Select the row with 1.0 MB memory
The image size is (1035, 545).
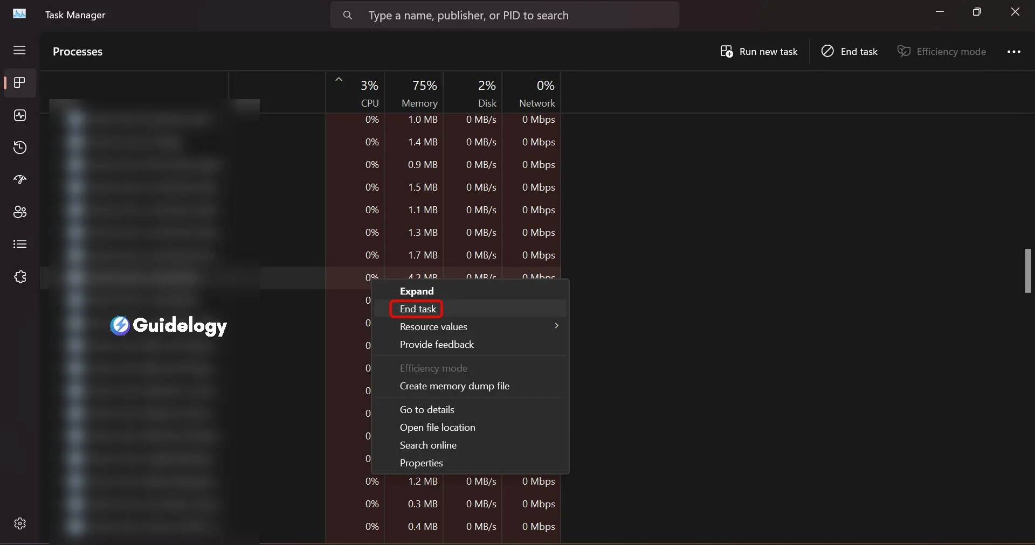(x=301, y=120)
